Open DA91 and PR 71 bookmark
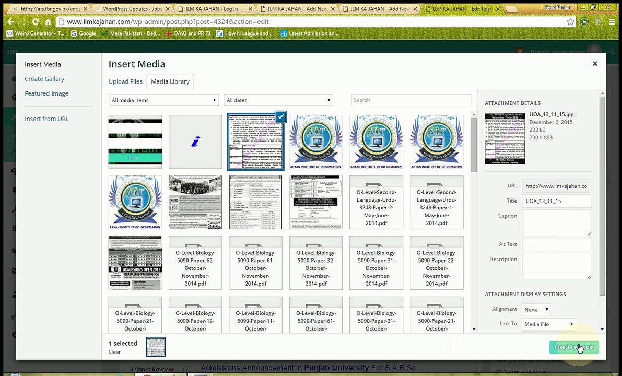622x376 pixels. coord(188,33)
